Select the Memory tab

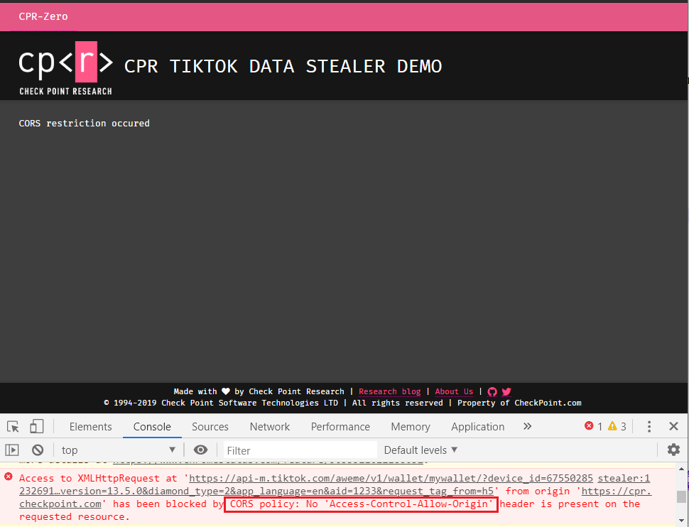point(411,427)
